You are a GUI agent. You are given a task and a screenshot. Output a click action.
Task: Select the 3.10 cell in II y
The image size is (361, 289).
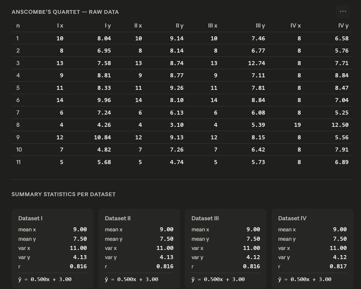[177, 125]
